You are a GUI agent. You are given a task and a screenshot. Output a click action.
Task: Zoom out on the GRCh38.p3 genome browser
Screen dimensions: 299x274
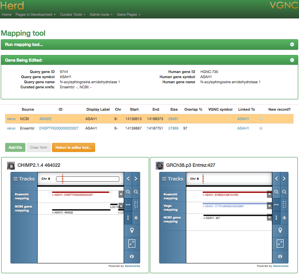(x=284, y=192)
